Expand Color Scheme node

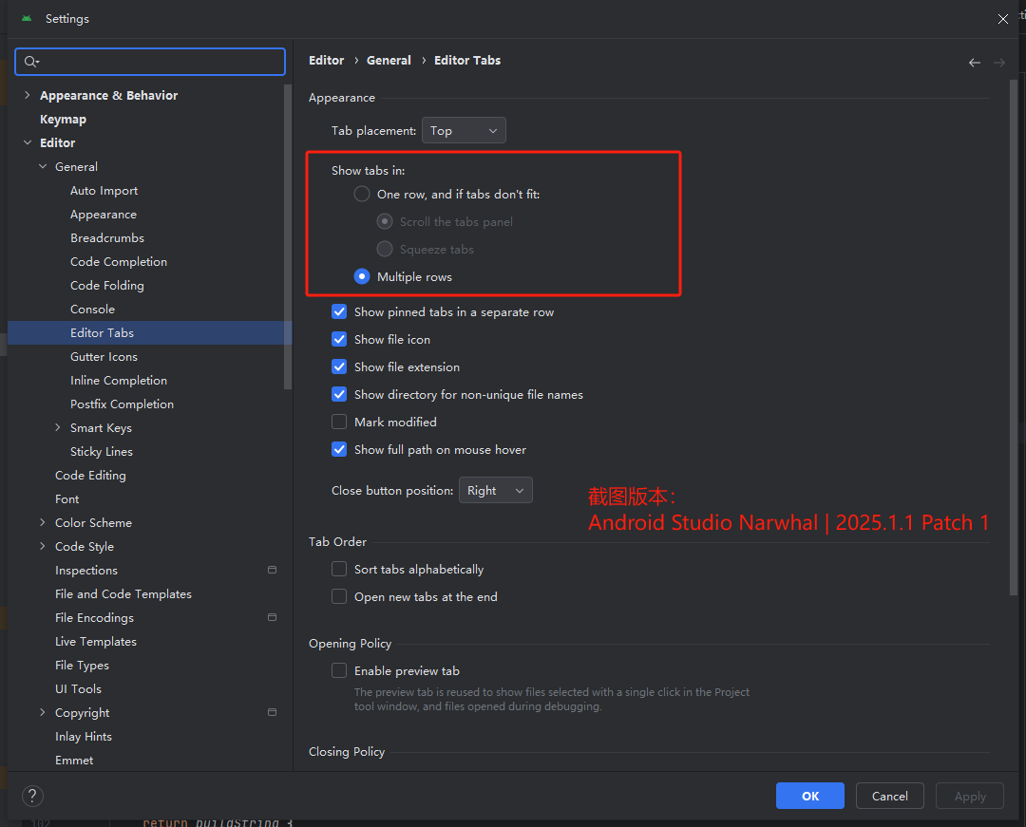click(43, 522)
